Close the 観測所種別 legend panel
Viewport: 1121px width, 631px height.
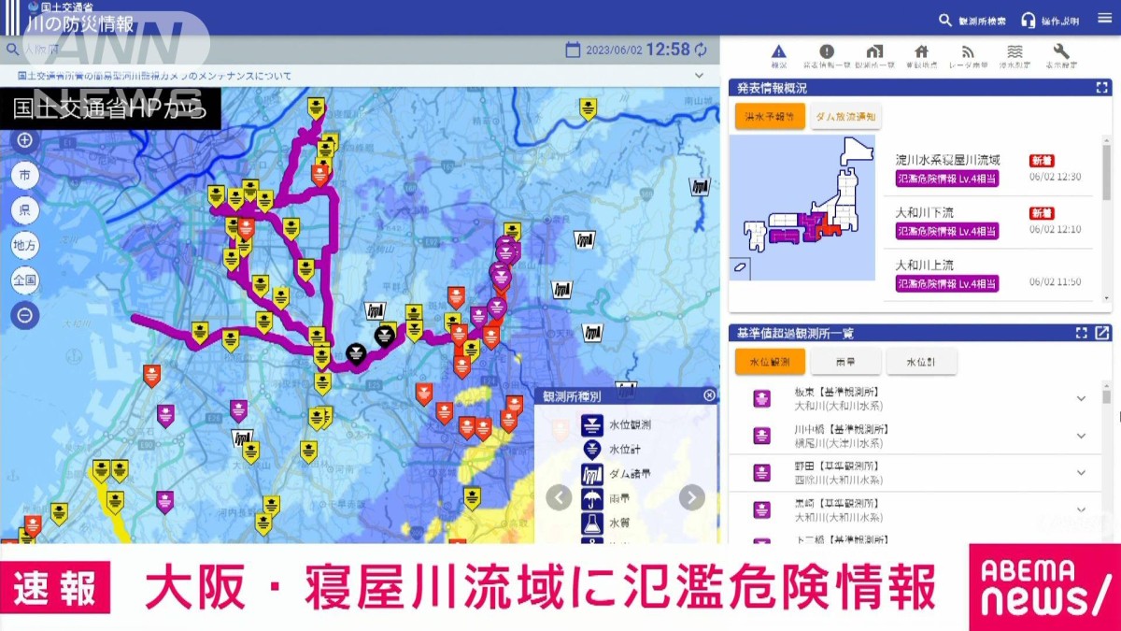[x=709, y=395]
